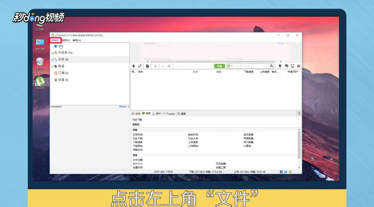Close the top banner advertisement
The width and height of the screenshot is (374, 207).
[x=288, y=44]
